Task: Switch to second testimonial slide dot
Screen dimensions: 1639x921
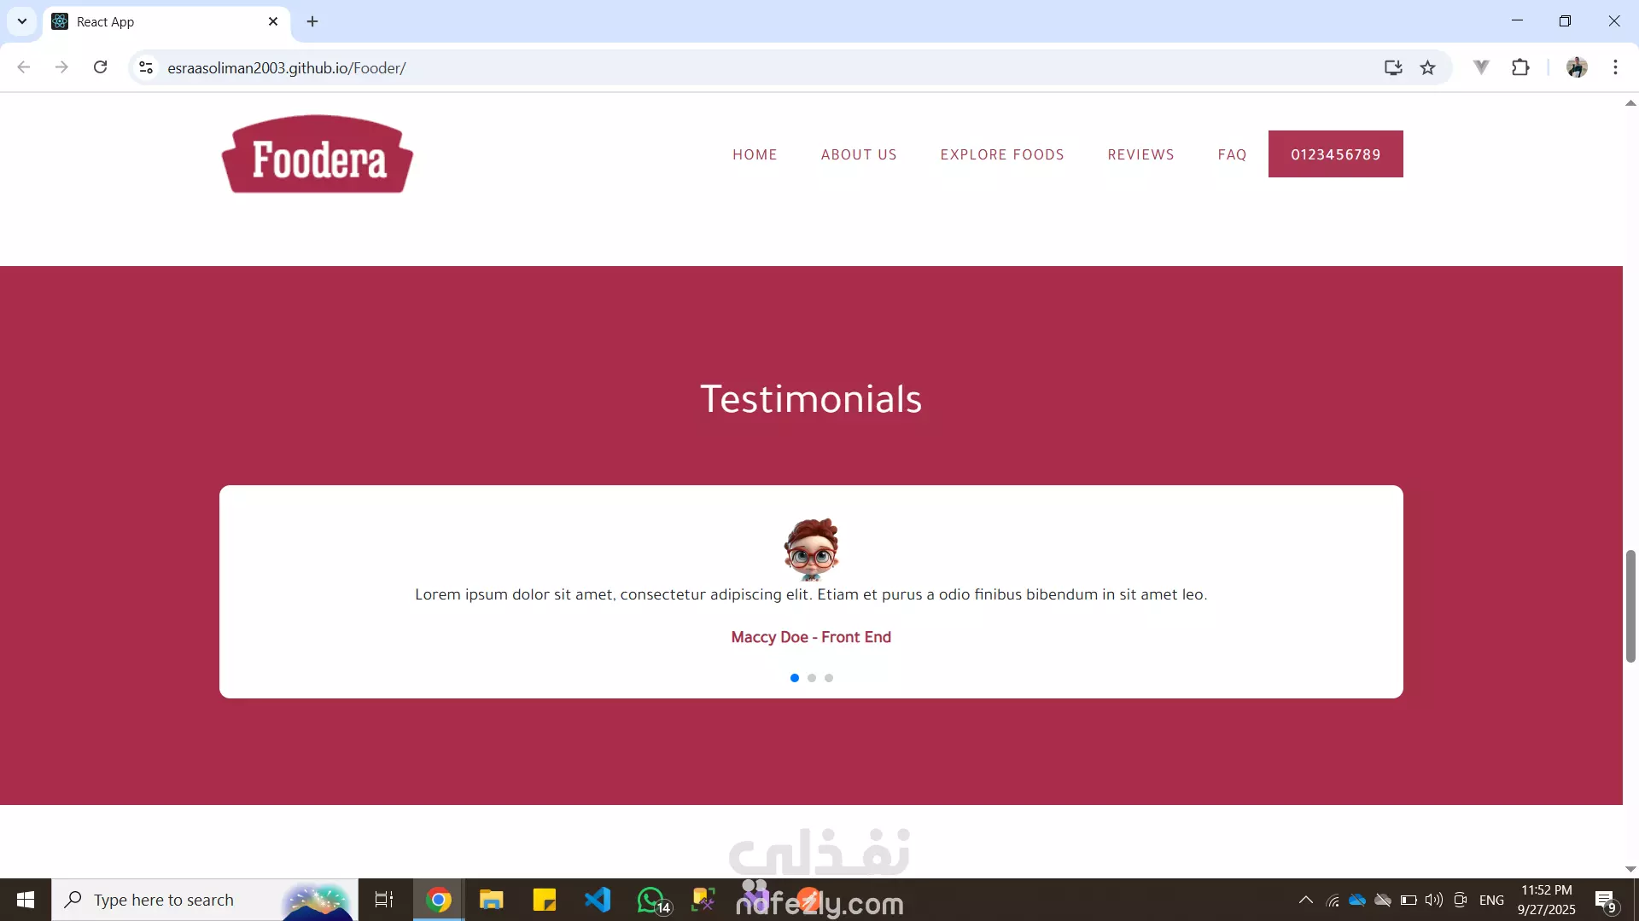Action: [812, 678]
